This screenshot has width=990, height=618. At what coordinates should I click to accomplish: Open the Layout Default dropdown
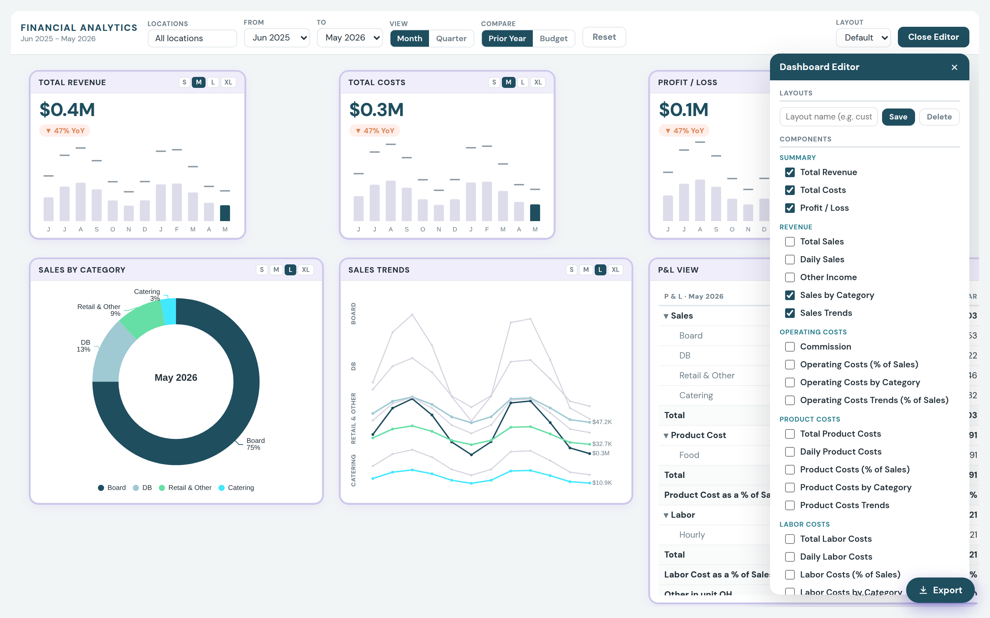pos(863,38)
